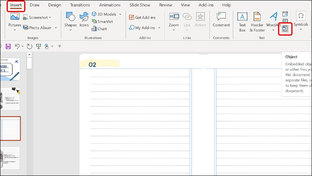Expand the 3D Models dropdown arrow
Image resolution: width=312 pixels, height=176 pixels.
(120, 14)
